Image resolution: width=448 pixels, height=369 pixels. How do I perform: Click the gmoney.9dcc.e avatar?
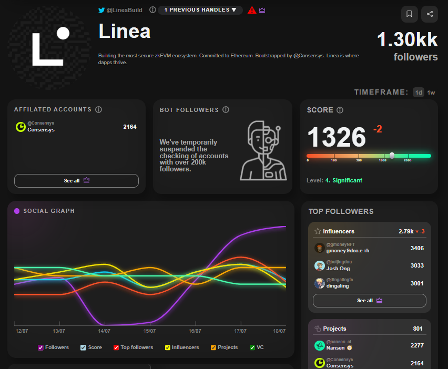point(319,248)
